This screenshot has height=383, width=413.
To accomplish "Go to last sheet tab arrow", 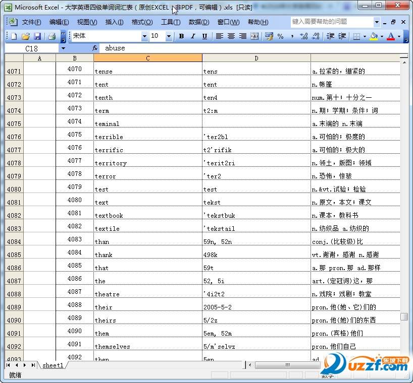I will coord(33,365).
